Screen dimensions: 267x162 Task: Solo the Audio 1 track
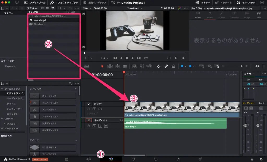pos(101,126)
